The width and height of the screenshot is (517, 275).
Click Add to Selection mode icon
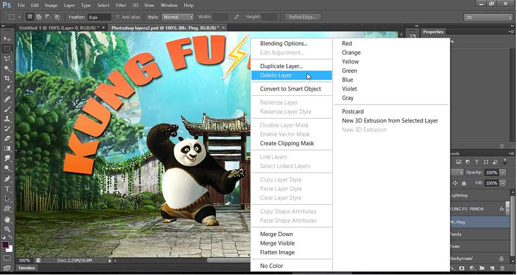tap(39, 17)
